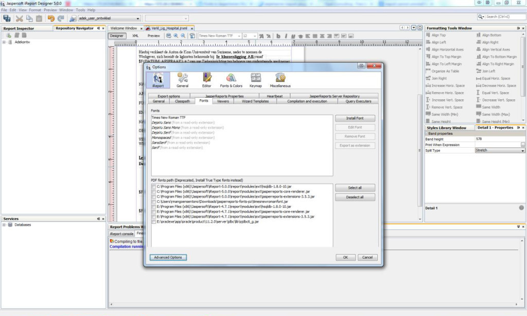Click the Install Font button
527x316 pixels.
tap(355, 118)
